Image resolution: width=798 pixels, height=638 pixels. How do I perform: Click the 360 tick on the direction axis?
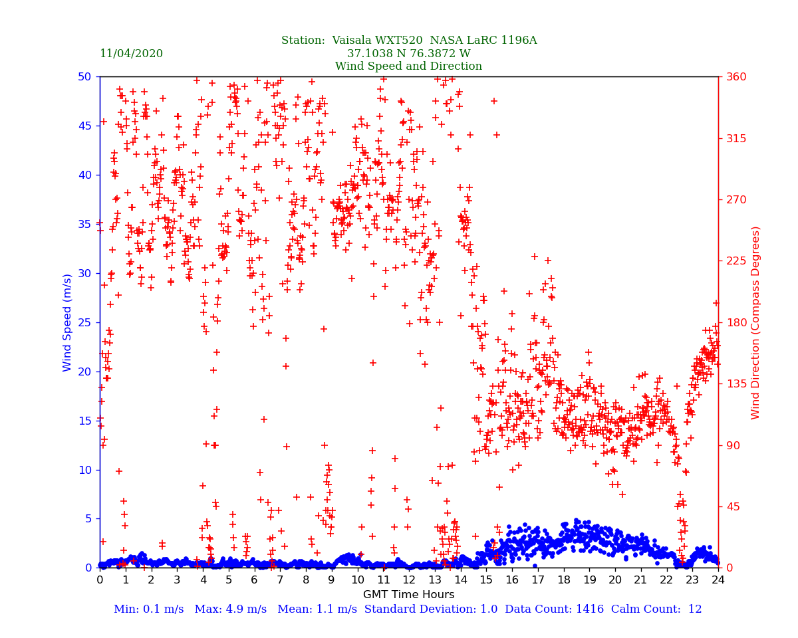(735, 77)
